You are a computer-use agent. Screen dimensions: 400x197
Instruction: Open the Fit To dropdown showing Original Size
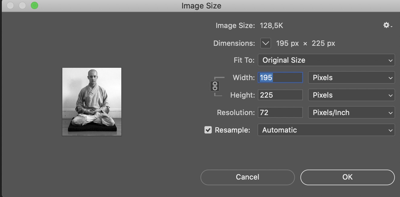[326, 60]
